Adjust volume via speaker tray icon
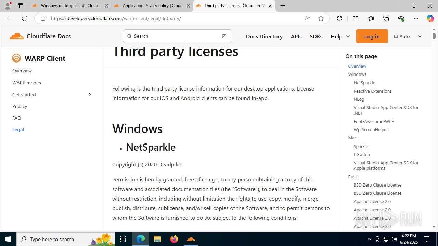 (394, 239)
